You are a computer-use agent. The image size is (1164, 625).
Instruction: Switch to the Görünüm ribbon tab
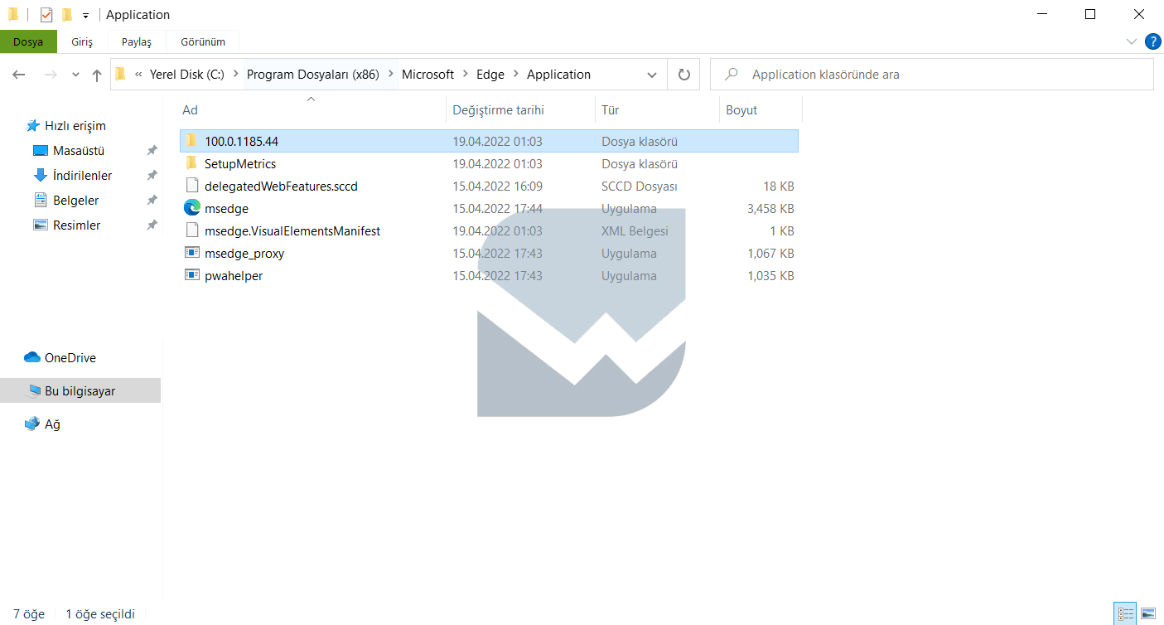point(203,41)
